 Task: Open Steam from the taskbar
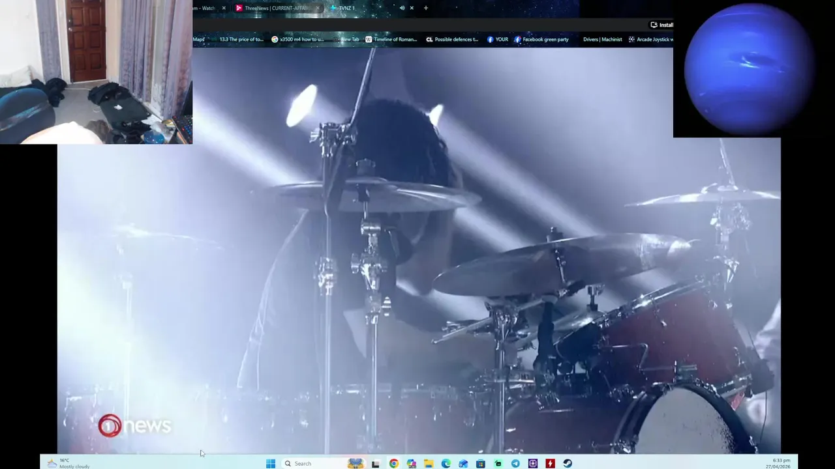[x=568, y=463]
